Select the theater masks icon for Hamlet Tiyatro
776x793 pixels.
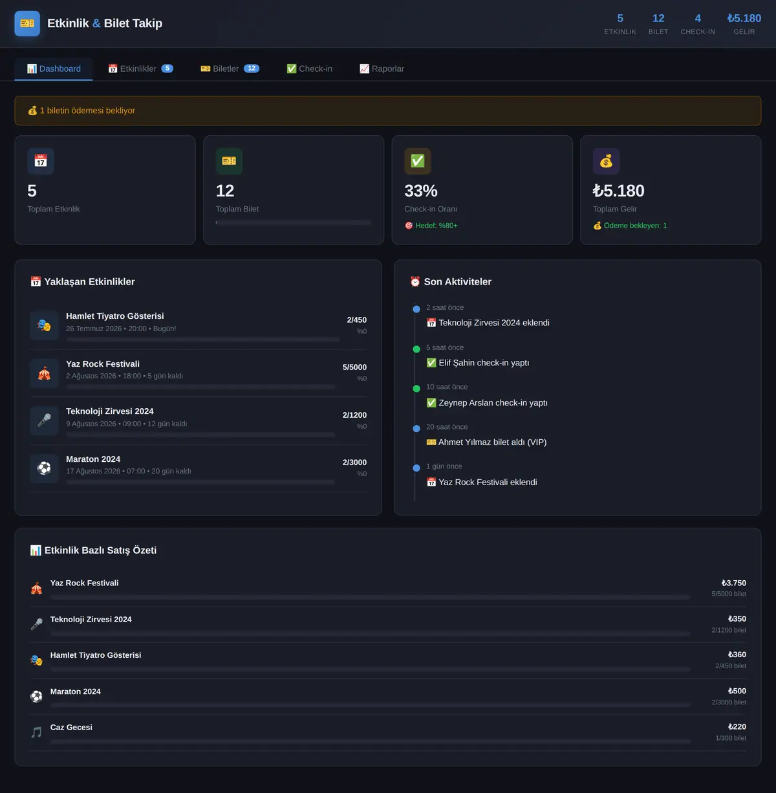pyautogui.click(x=44, y=325)
